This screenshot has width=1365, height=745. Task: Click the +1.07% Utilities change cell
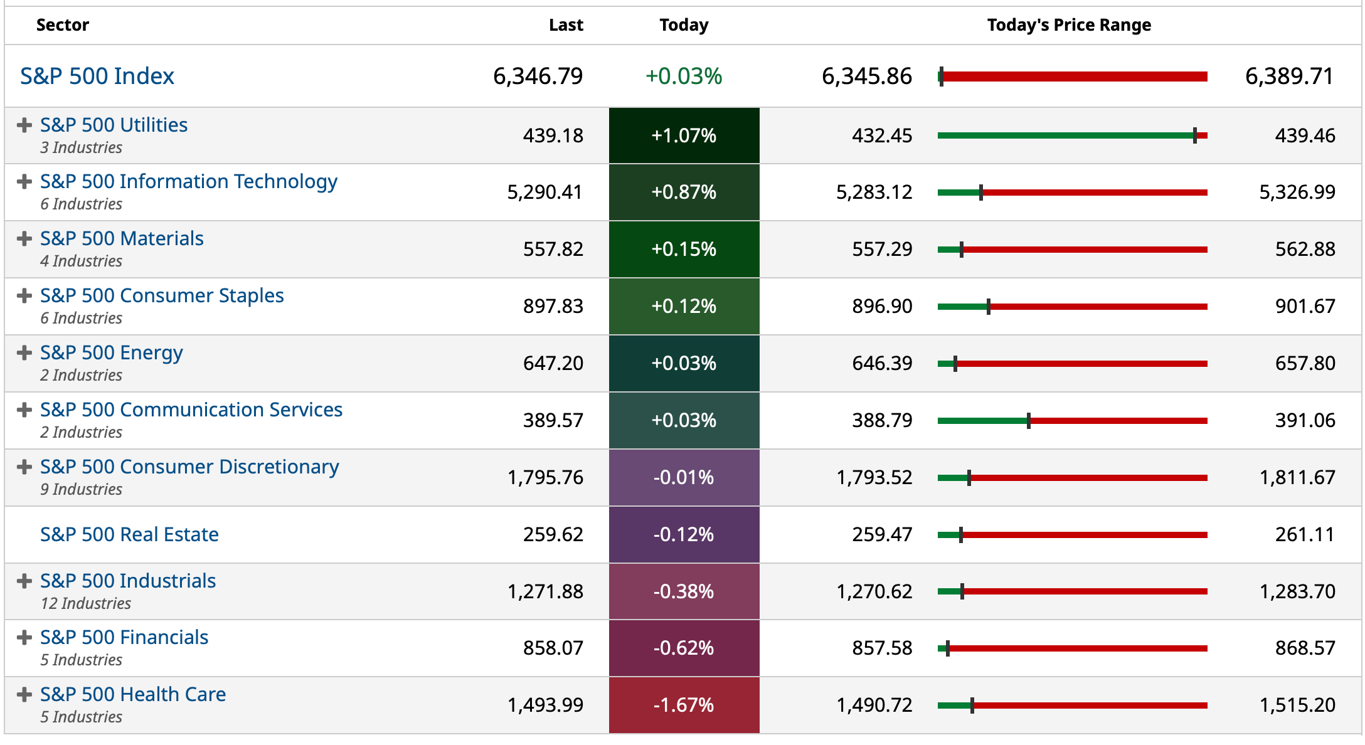(684, 135)
